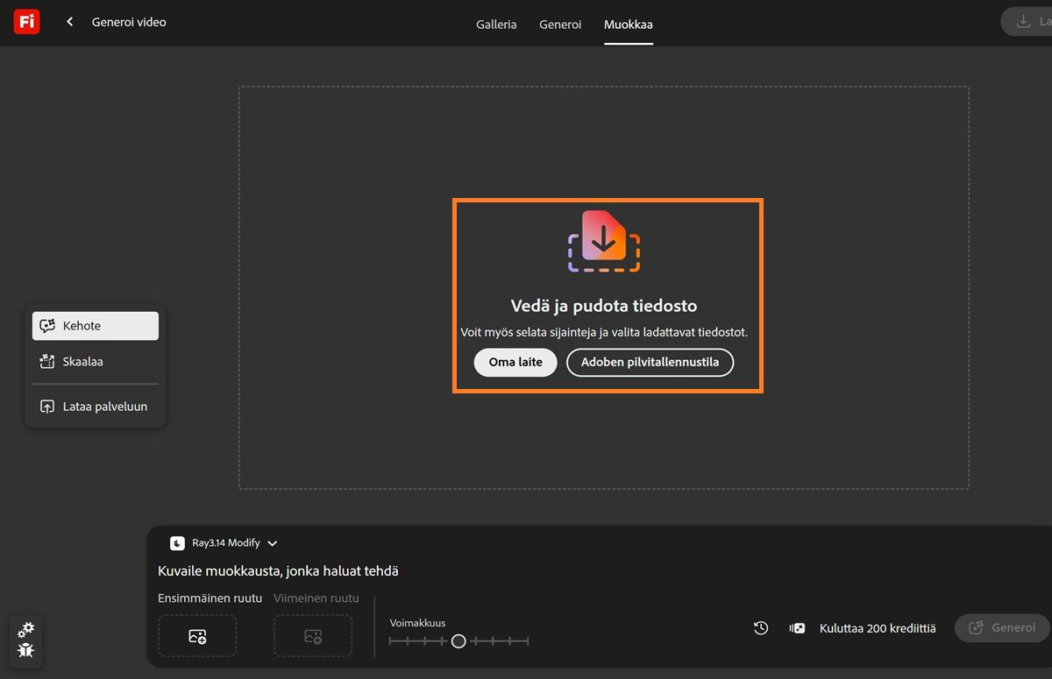Switch to the Generoi tab
The height and width of the screenshot is (679, 1052).
[x=560, y=25]
